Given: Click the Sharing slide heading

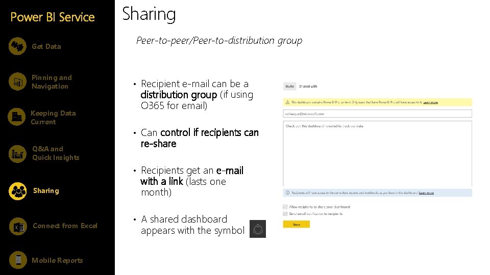Looking at the screenshot, I should (x=149, y=14).
